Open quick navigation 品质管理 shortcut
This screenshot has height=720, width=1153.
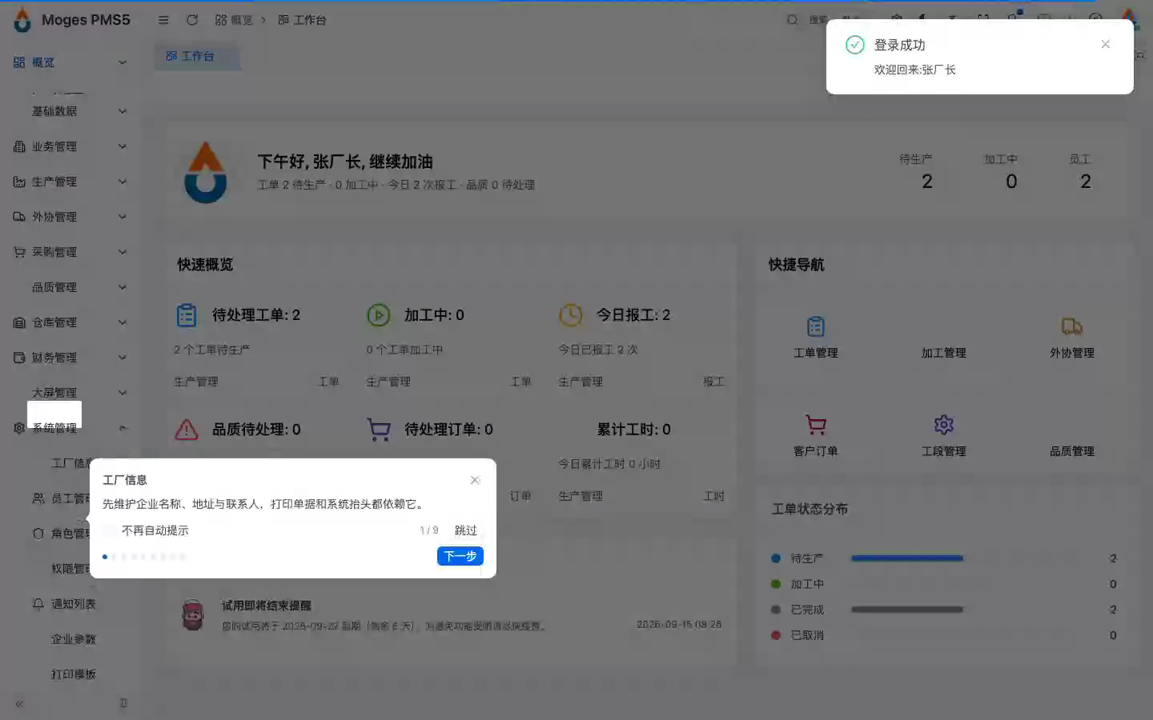(x=1072, y=451)
